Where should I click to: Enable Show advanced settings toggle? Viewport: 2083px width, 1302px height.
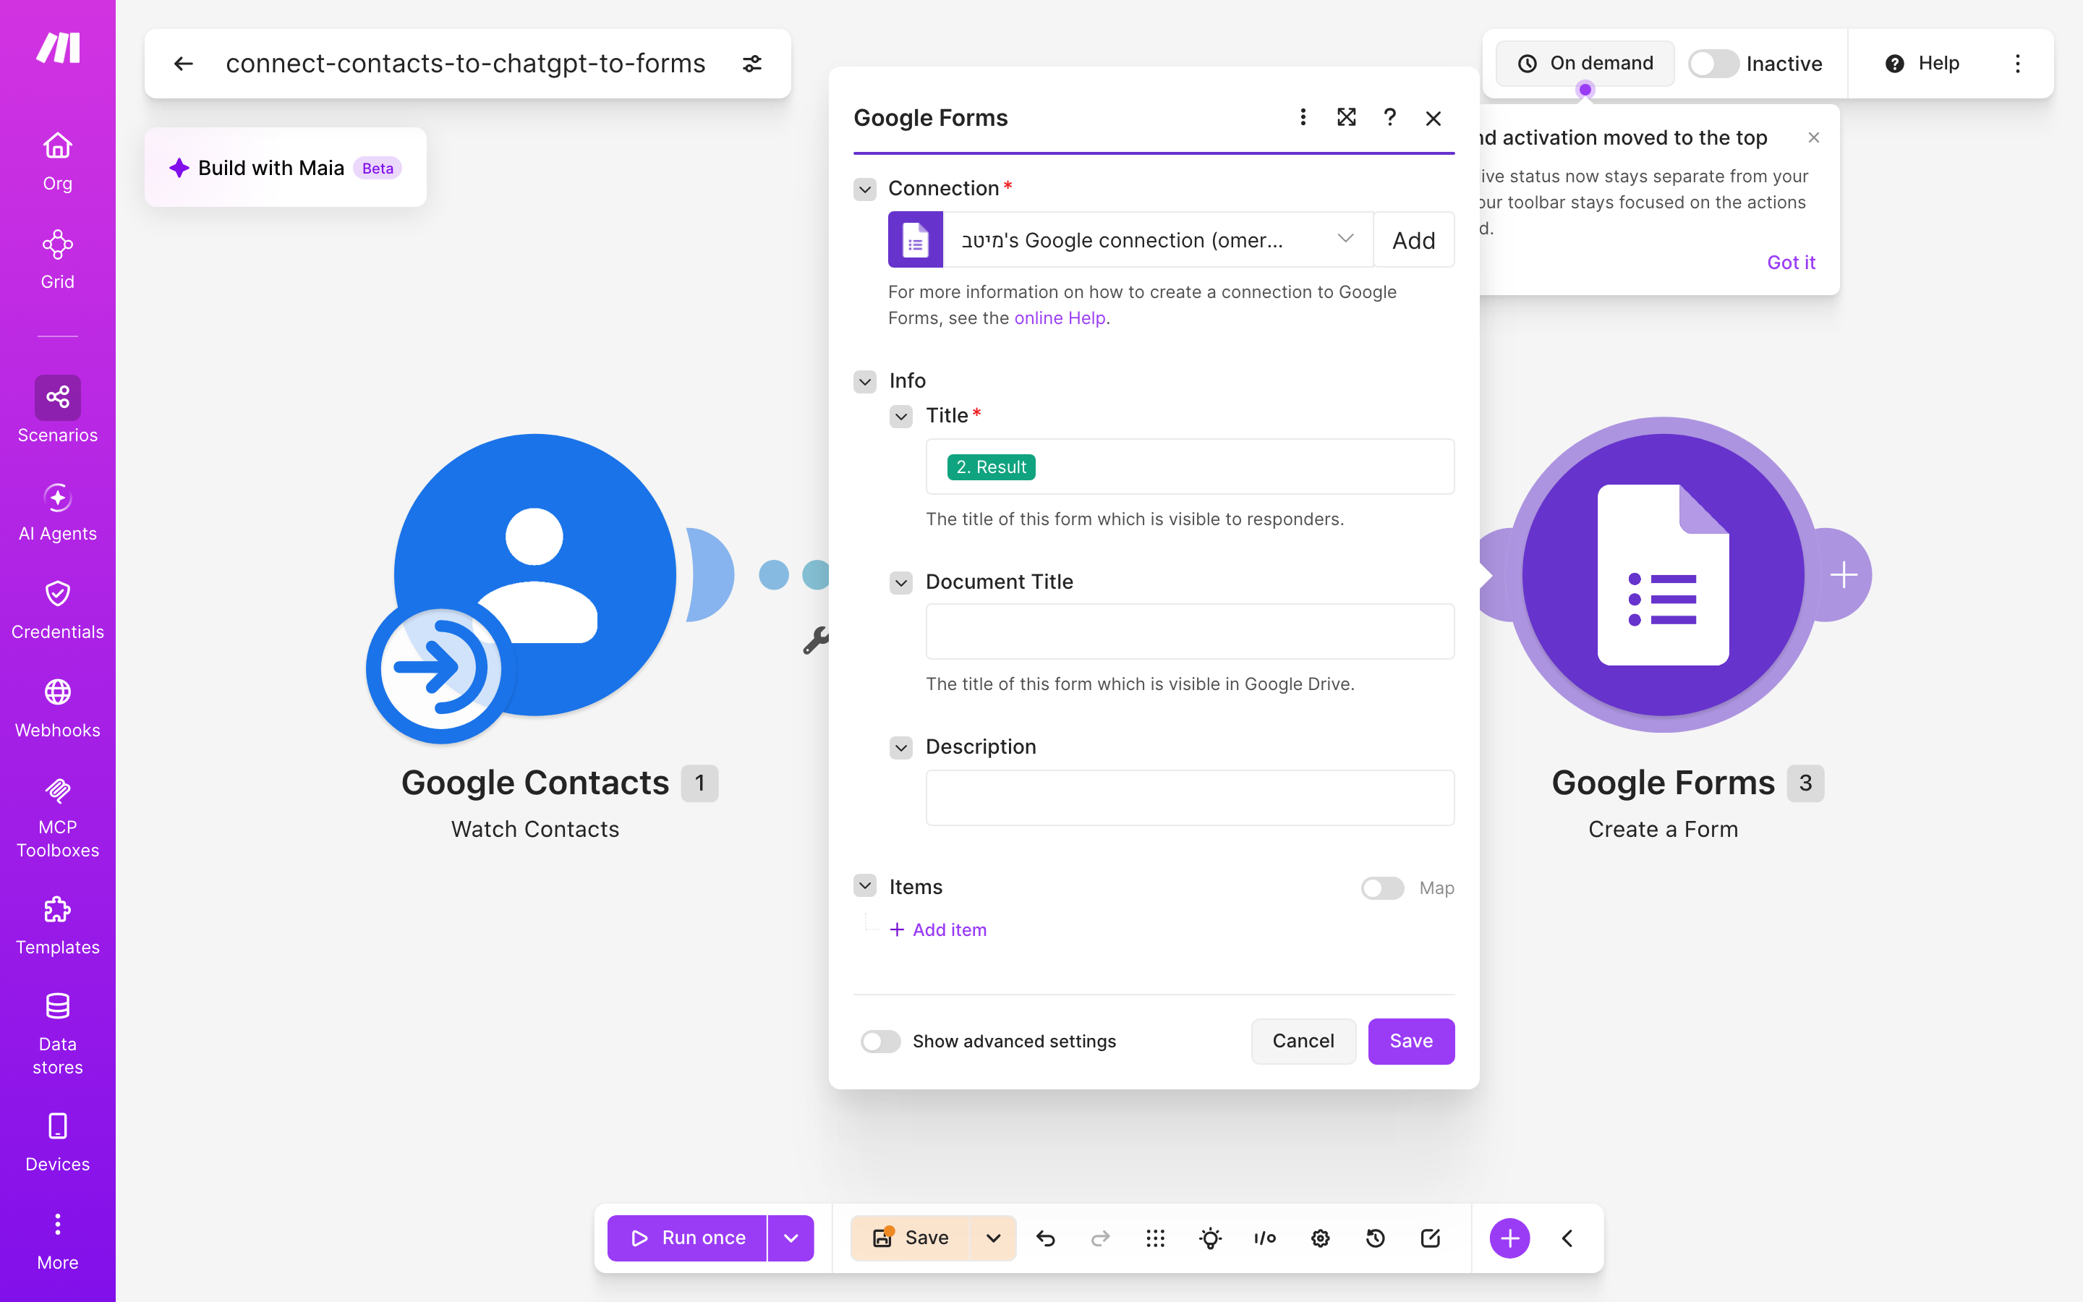(x=880, y=1041)
